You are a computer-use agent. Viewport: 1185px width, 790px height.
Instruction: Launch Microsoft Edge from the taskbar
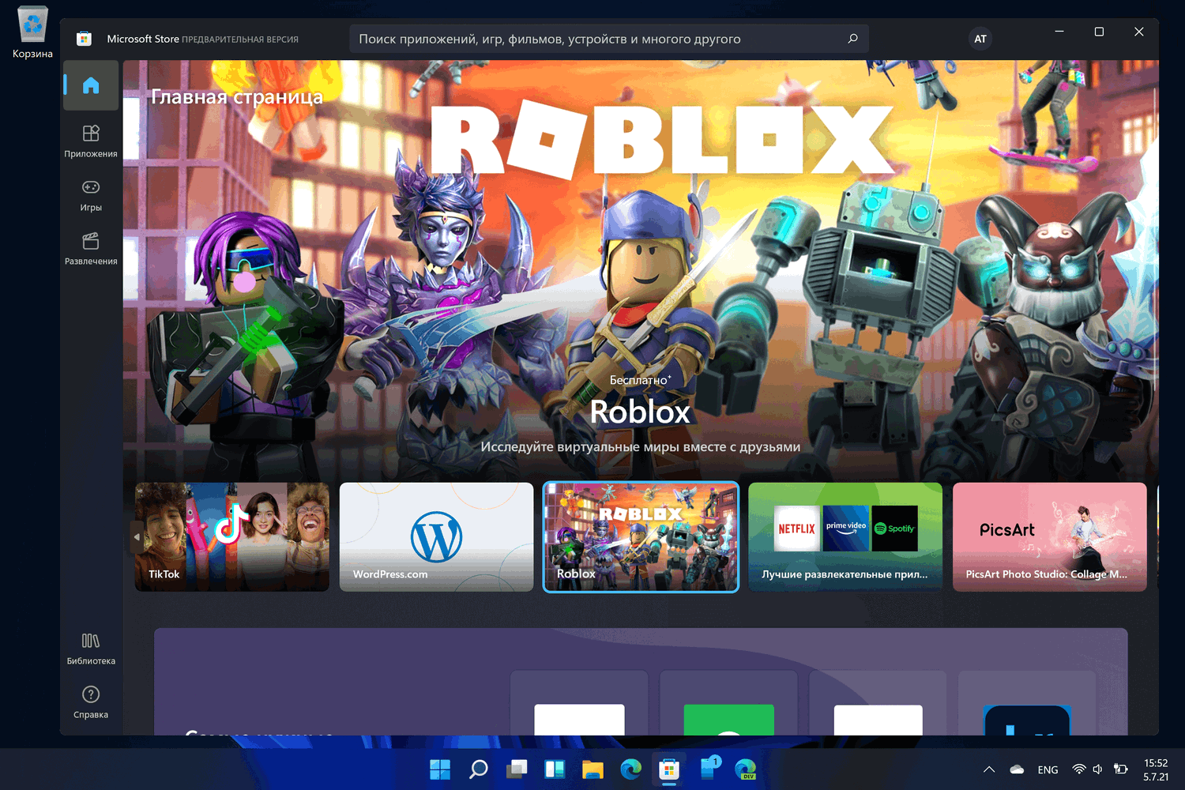(631, 769)
